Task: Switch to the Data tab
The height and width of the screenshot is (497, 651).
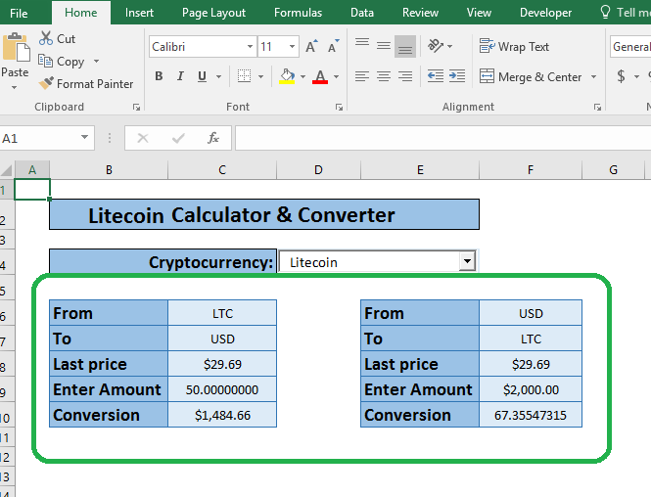Action: (362, 13)
